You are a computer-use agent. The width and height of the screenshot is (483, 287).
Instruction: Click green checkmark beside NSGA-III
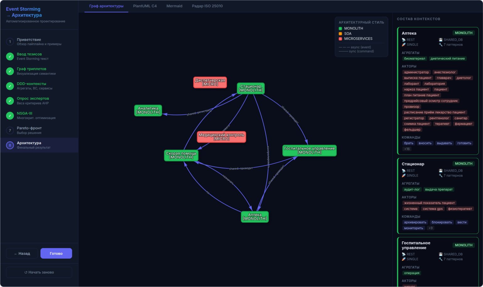click(x=10, y=116)
